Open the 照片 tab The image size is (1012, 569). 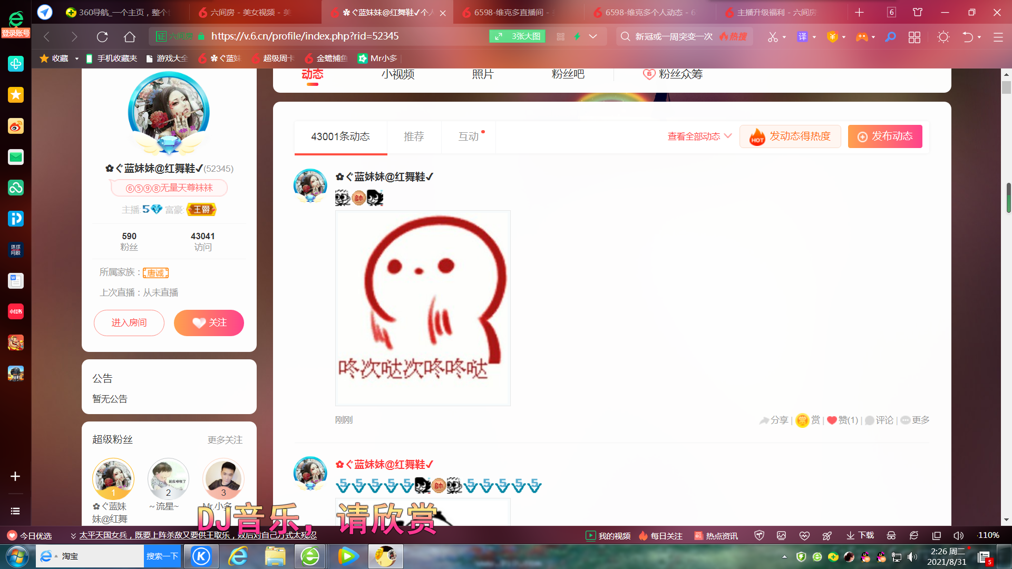[x=483, y=74]
